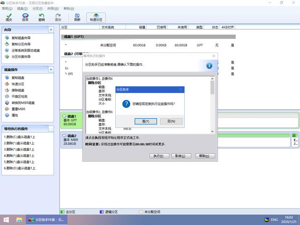Confirm with the 是(Y) button

[x=145, y=121]
